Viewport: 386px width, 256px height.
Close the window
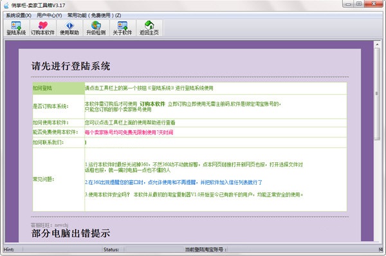pyautogui.click(x=374, y=4)
